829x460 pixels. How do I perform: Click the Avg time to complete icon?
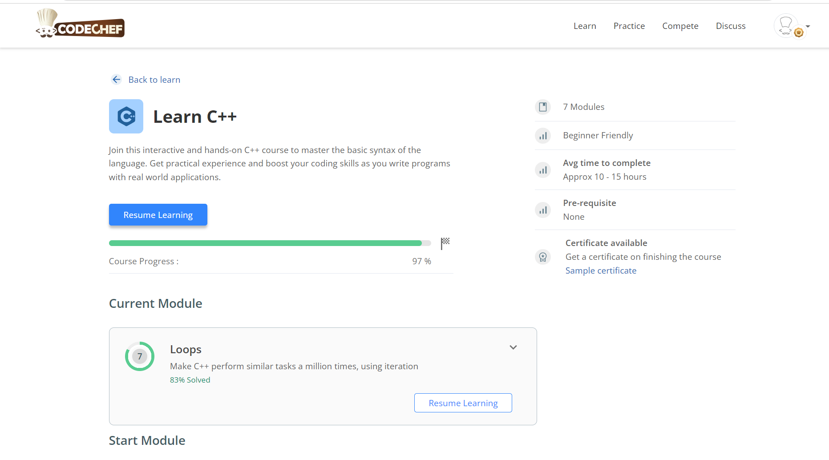click(x=543, y=170)
